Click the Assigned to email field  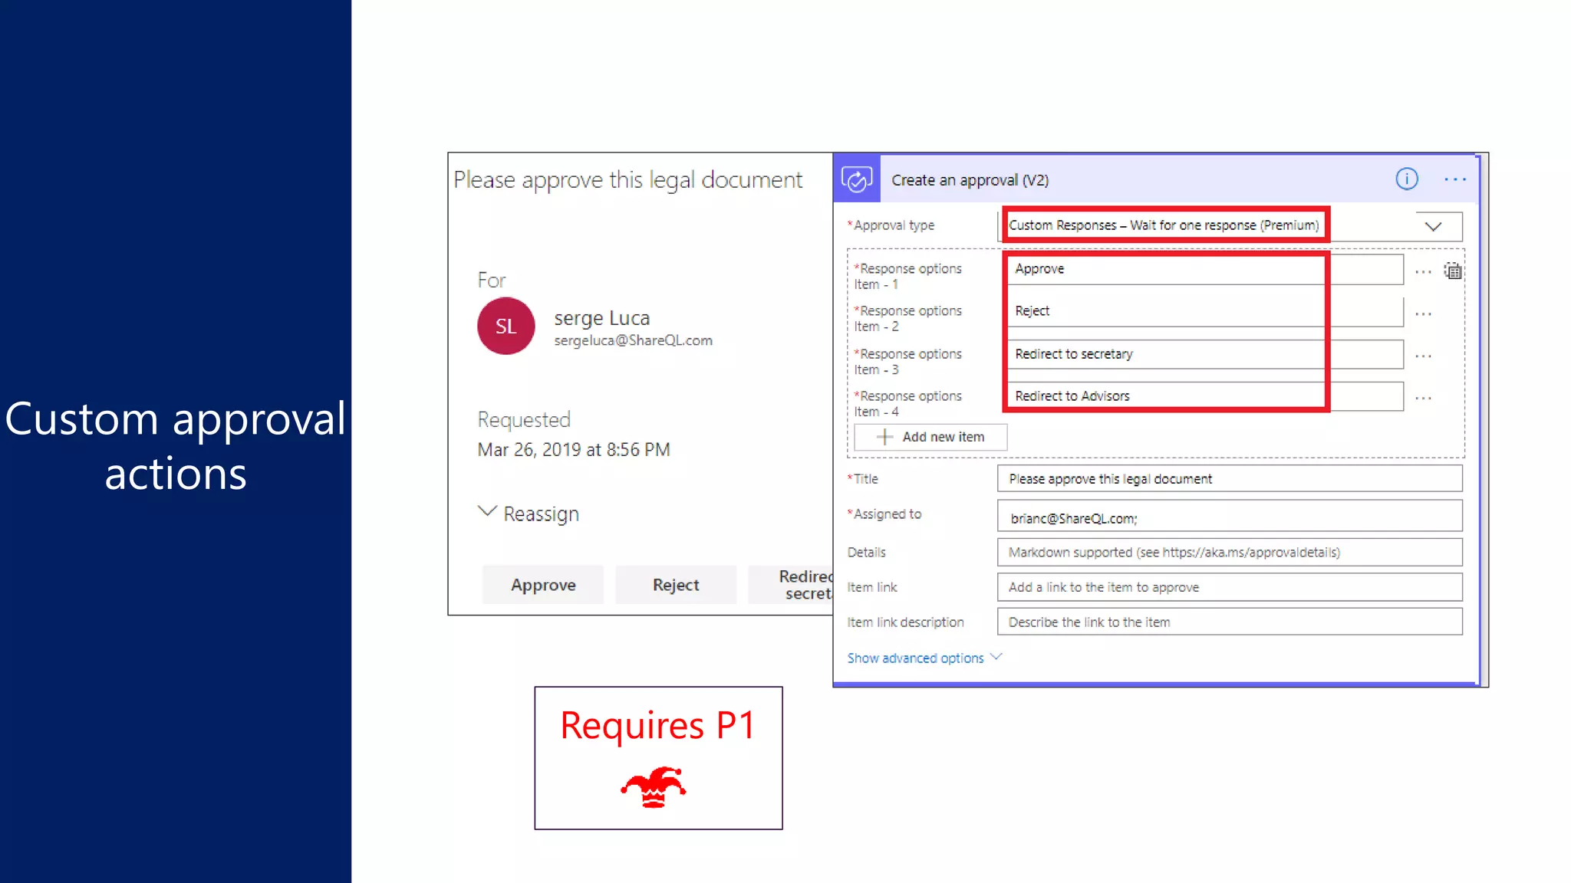[x=1229, y=517]
